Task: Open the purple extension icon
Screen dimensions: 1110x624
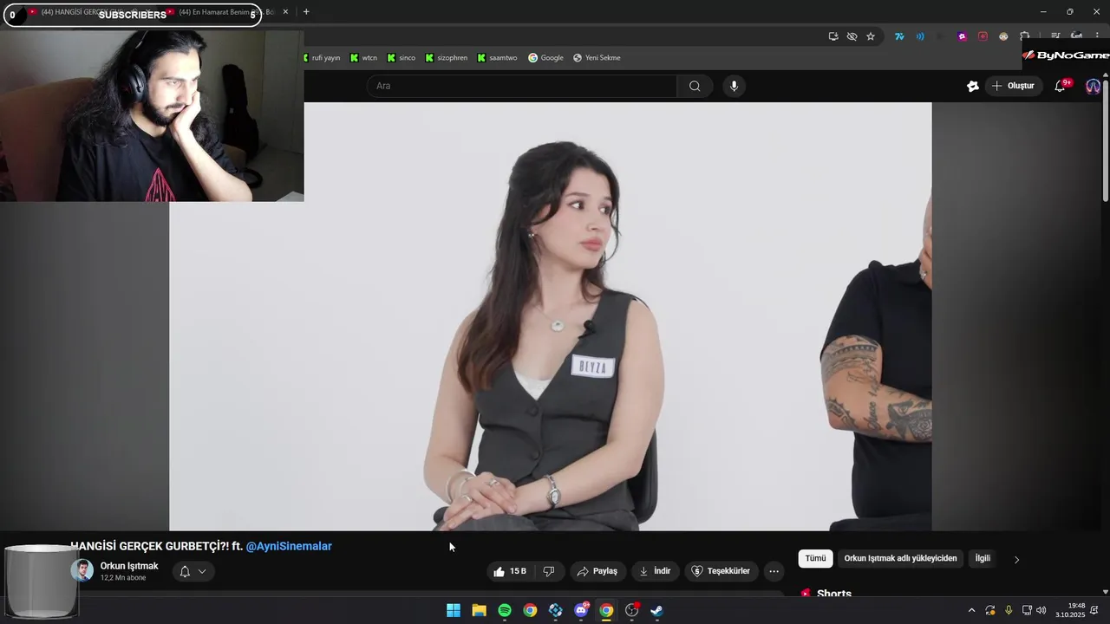Action: click(962, 36)
